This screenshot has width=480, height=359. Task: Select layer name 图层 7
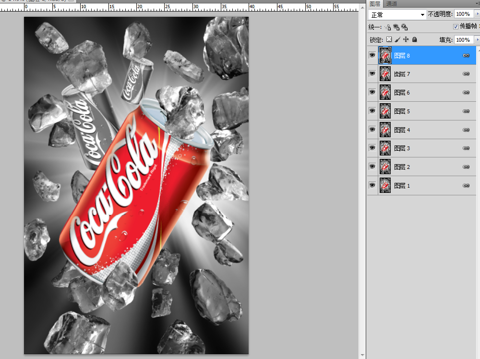coord(402,74)
